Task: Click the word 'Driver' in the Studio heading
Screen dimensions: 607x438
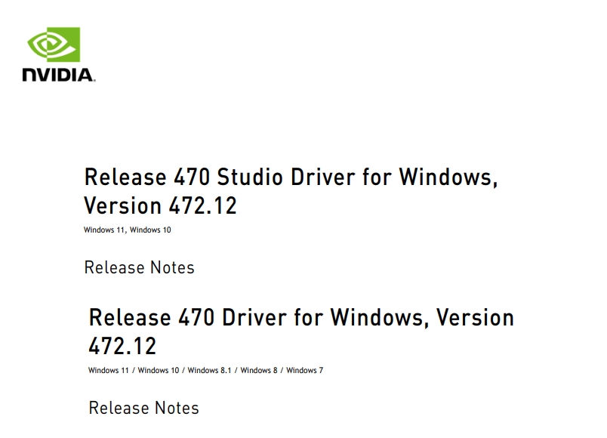Action: 323,177
